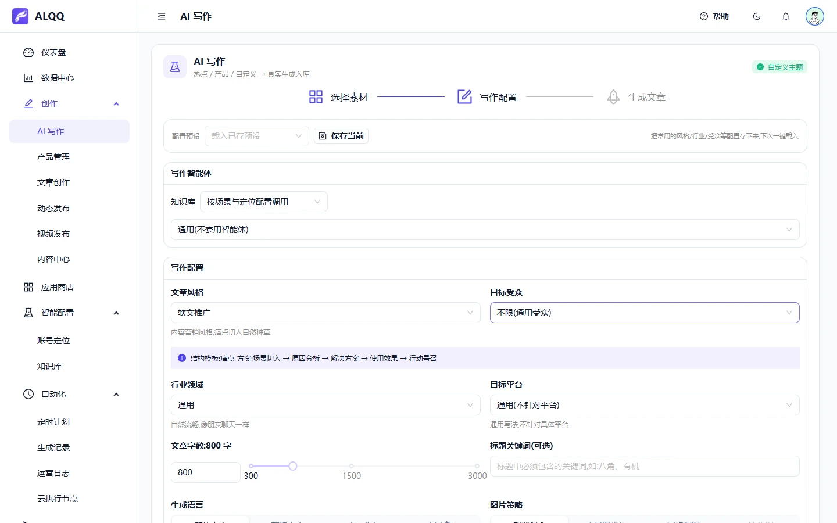
Task: Switch to dark mode moon icon
Action: coord(757,16)
